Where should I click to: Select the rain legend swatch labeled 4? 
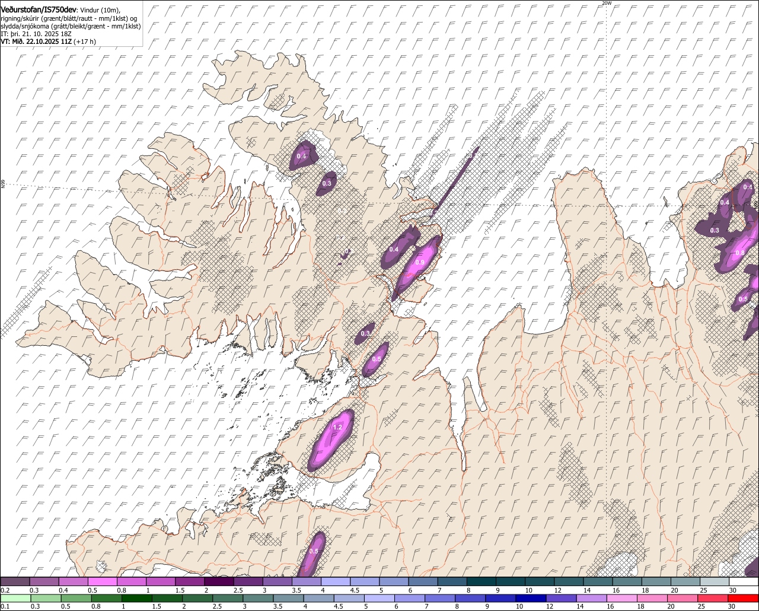(x=319, y=598)
